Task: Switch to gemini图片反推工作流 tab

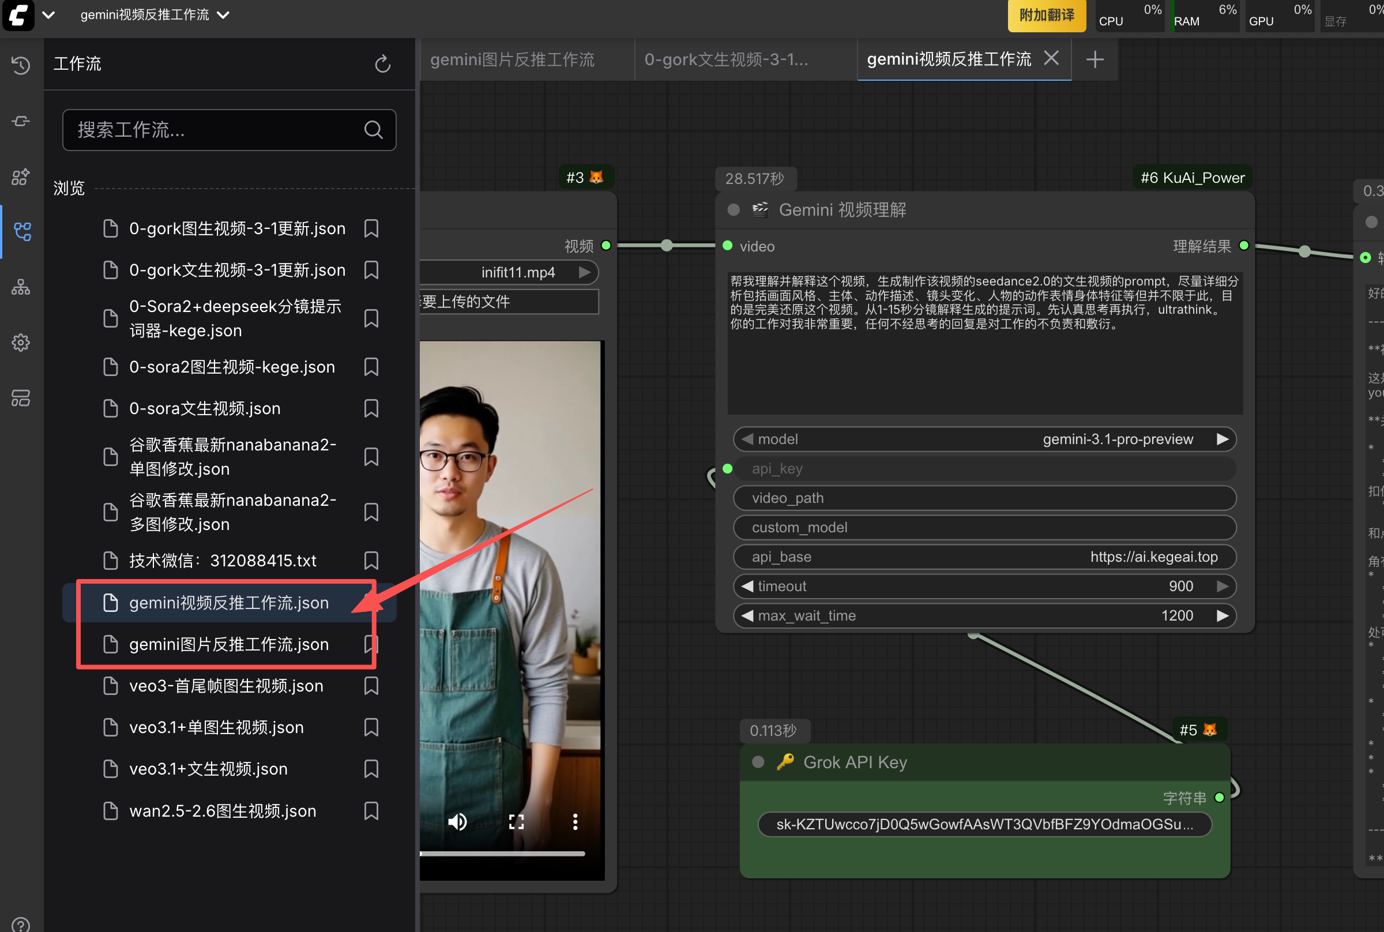Action: click(x=512, y=59)
